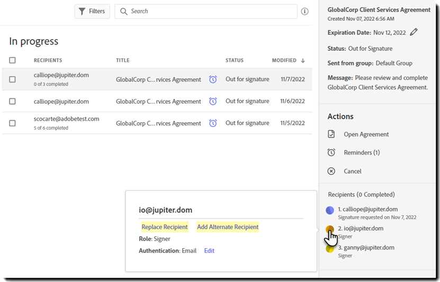Viewport: 440px width, 282px height.
Task: Click the Replace Recipient link
Action: 165,227
